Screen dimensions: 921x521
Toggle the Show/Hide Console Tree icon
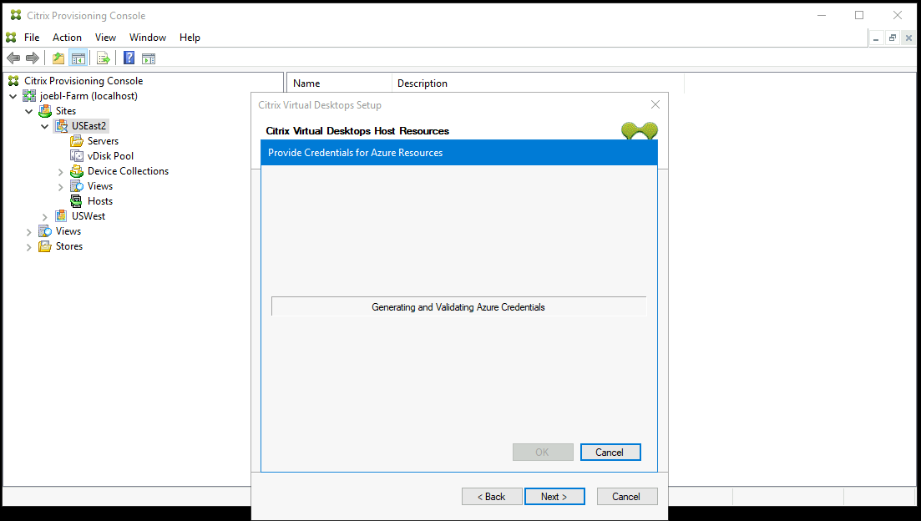pos(77,58)
